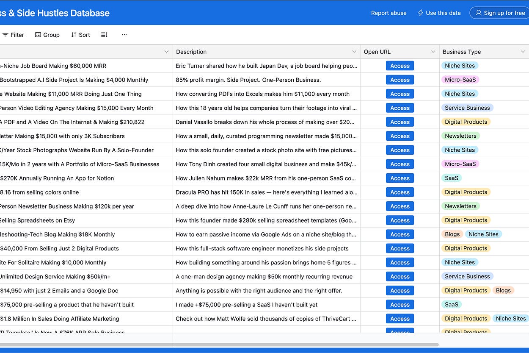Click Digital Products tag in Dracula PRO row

coord(466,192)
